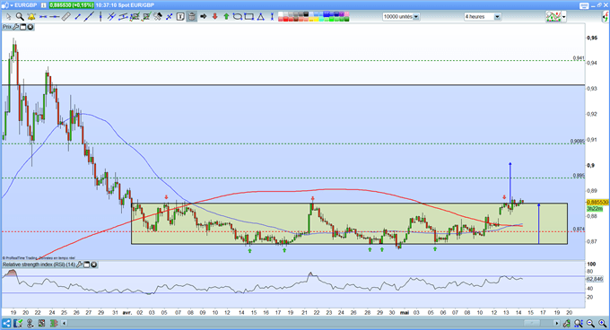
Task: Open the info button beside EURGBP
Action: point(43,5)
